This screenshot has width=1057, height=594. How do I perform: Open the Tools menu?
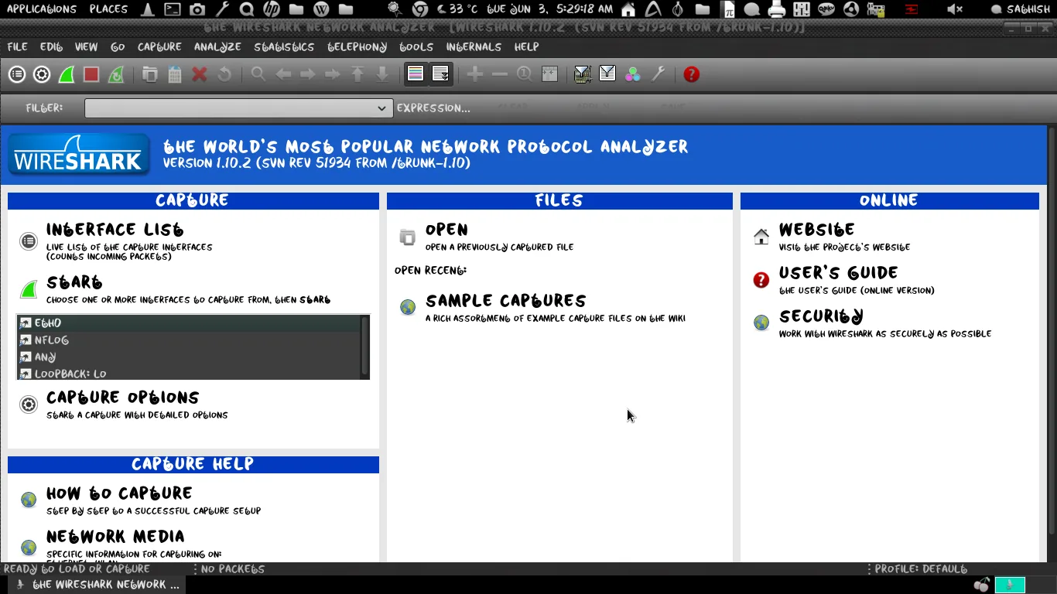416,47
